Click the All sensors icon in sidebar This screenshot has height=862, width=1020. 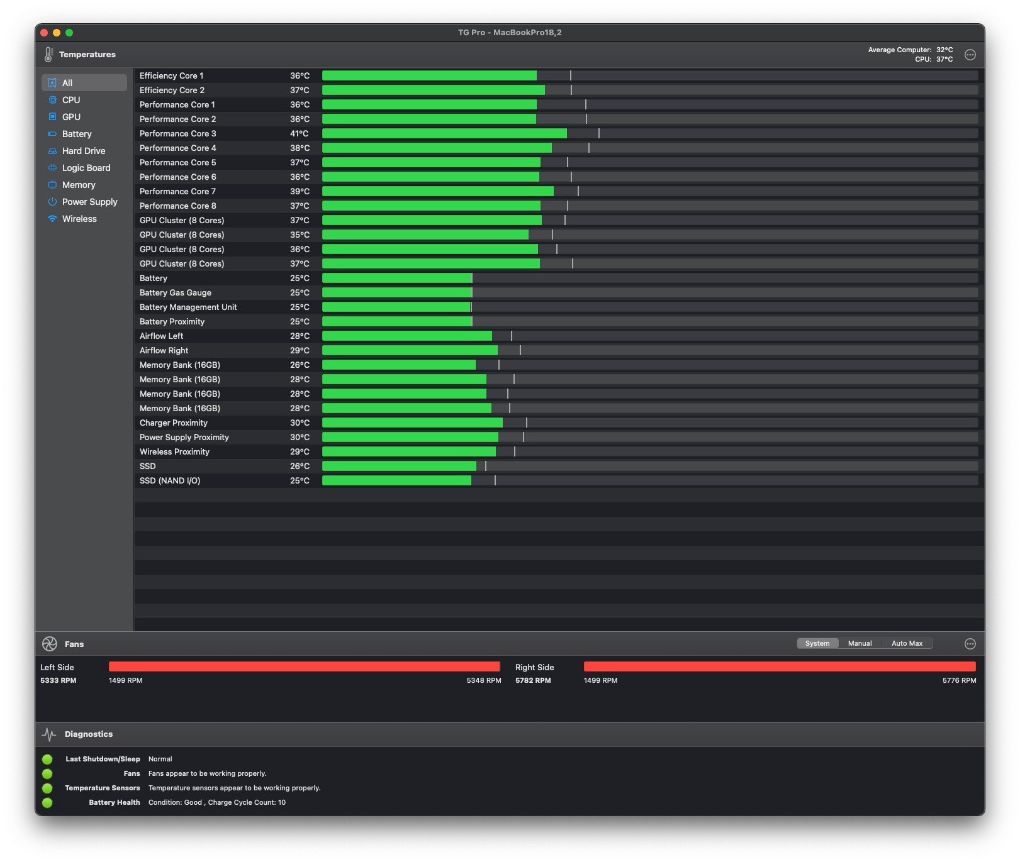pyautogui.click(x=52, y=83)
